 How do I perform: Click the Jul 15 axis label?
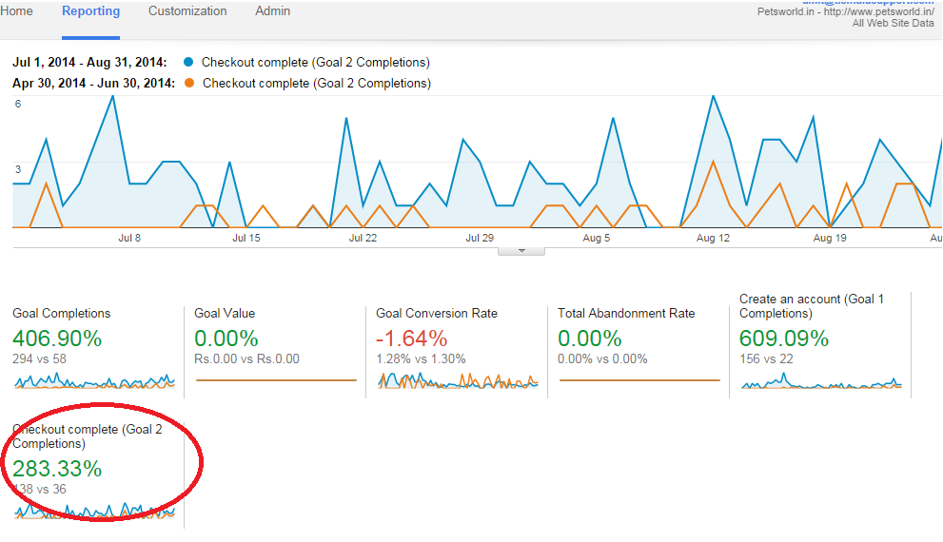(x=246, y=238)
